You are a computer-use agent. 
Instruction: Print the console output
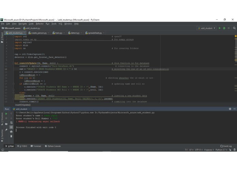(x=11, y=132)
